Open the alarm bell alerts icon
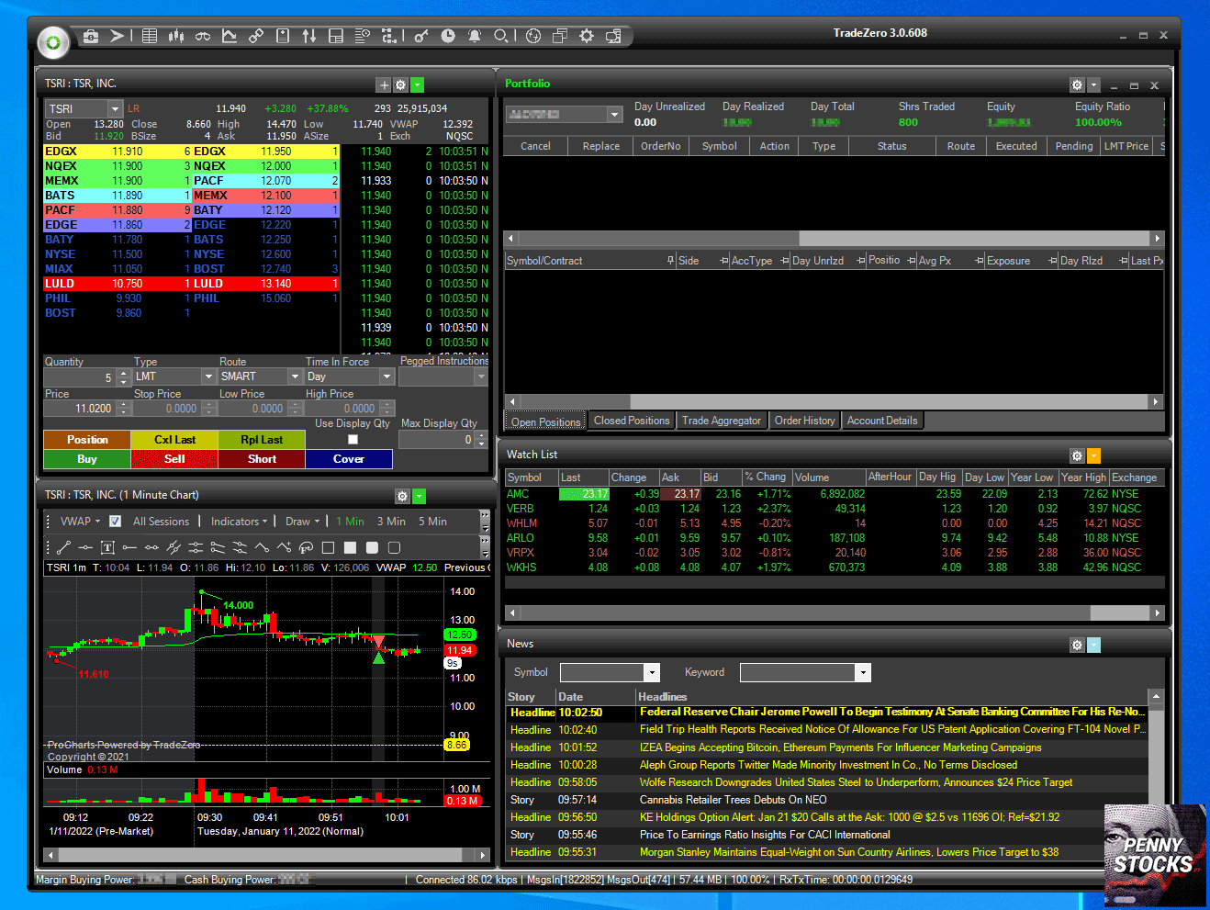This screenshot has height=910, width=1210. point(475,36)
